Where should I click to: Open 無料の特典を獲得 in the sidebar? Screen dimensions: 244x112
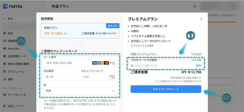click(x=16, y=64)
